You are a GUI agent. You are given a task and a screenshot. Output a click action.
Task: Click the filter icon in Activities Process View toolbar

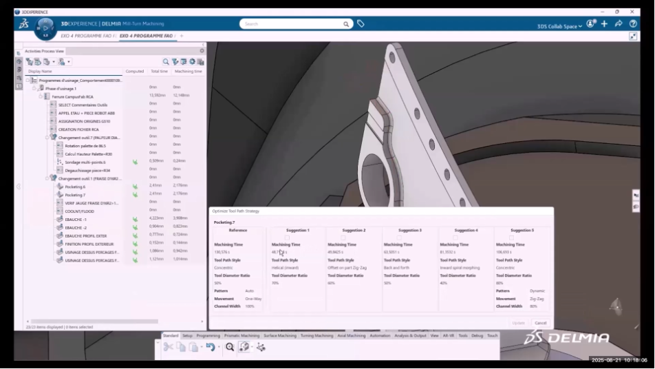pyautogui.click(x=175, y=62)
